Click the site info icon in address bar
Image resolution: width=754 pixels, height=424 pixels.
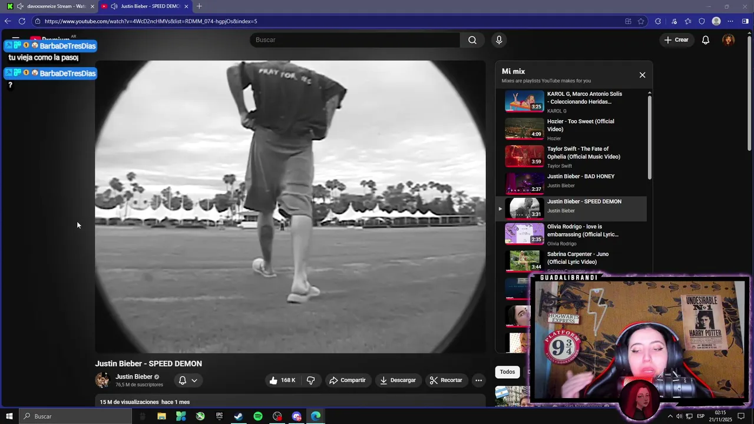coord(38,21)
